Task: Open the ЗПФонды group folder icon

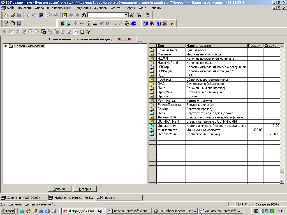Action: tap(152, 71)
